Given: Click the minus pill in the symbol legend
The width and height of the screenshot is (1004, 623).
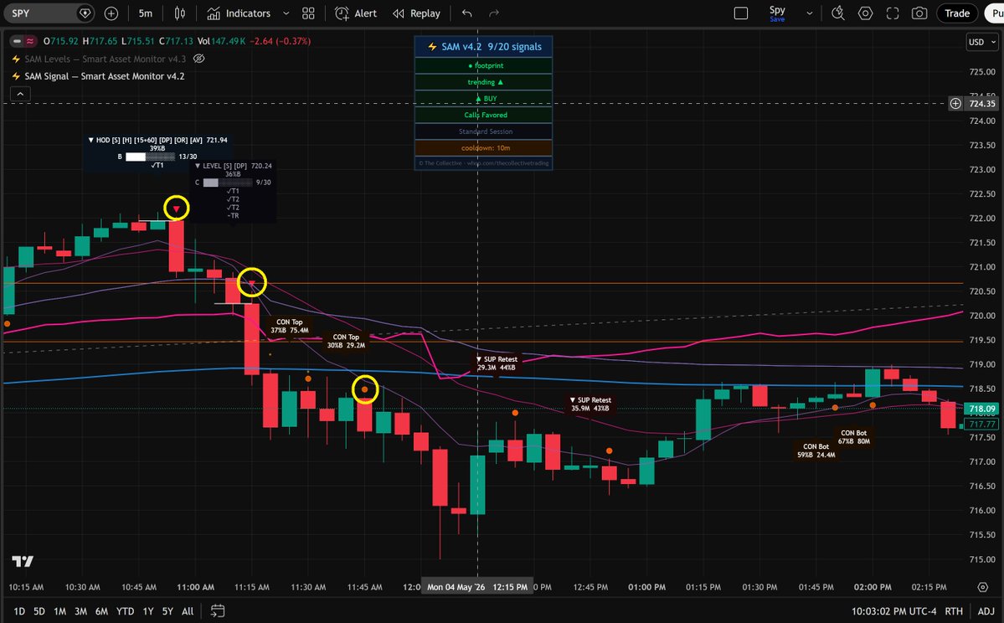Looking at the screenshot, I should click(17, 41).
